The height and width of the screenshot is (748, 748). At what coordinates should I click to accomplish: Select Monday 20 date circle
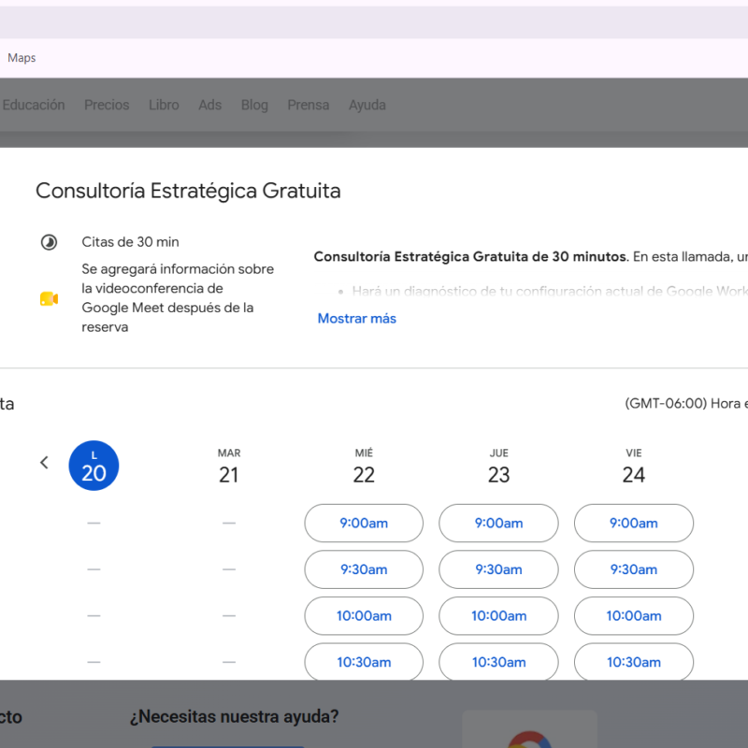[x=94, y=466]
